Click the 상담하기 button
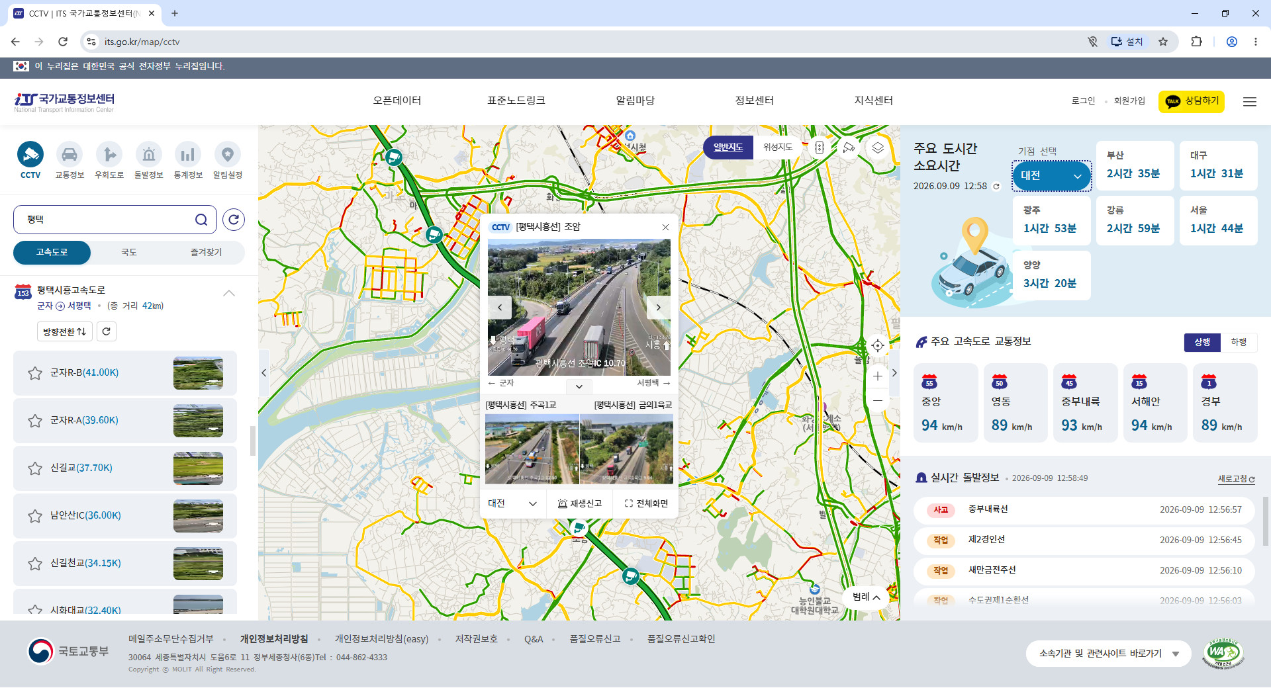The image size is (1271, 688). 1192,101
